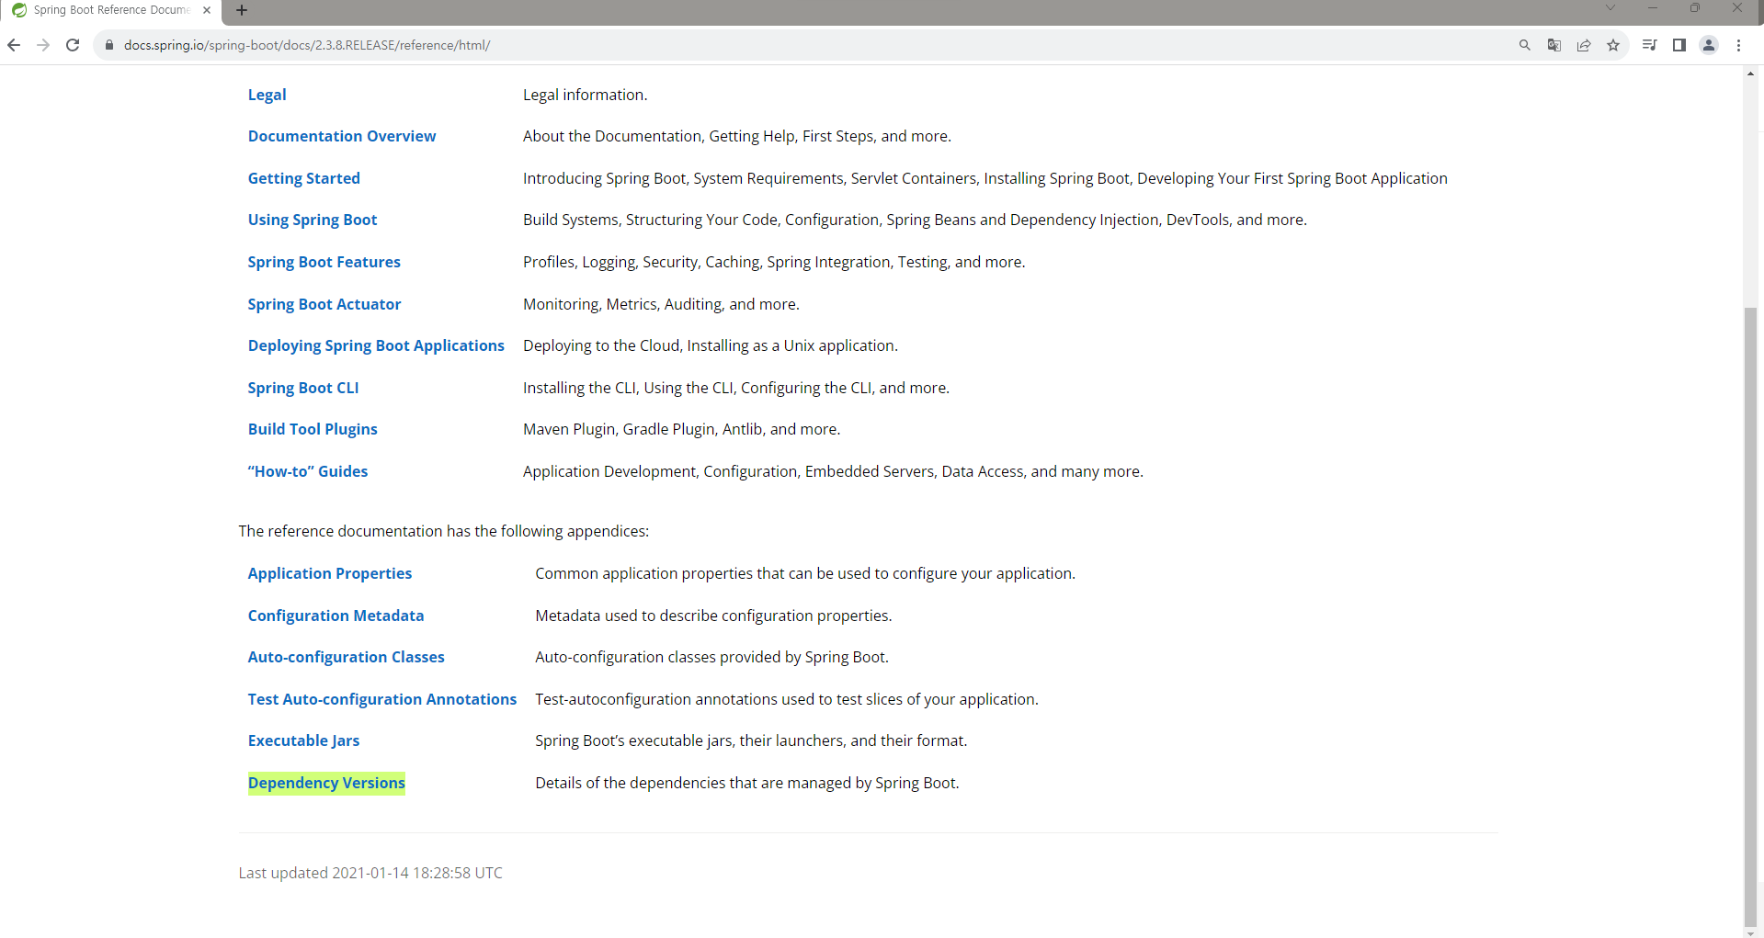Click the browser forward arrow
The height and width of the screenshot is (938, 1764).
[x=43, y=45]
